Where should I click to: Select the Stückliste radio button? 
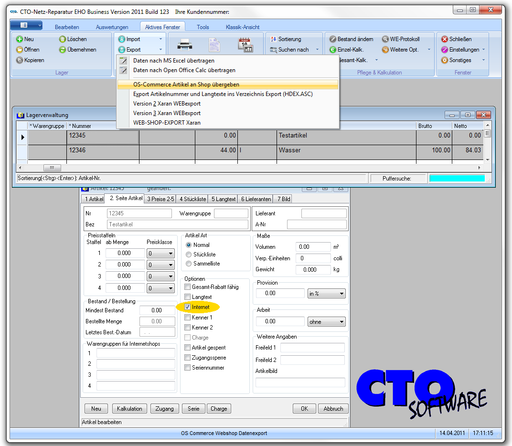(189, 255)
